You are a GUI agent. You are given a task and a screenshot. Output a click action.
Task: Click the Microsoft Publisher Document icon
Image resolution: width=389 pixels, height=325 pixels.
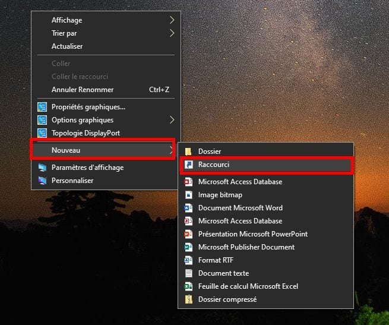point(188,247)
